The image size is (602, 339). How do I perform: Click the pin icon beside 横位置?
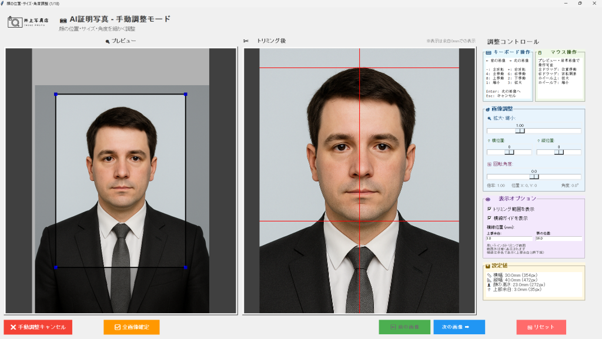(x=489, y=141)
